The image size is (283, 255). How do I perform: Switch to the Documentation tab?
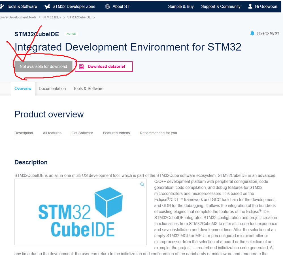click(52, 89)
